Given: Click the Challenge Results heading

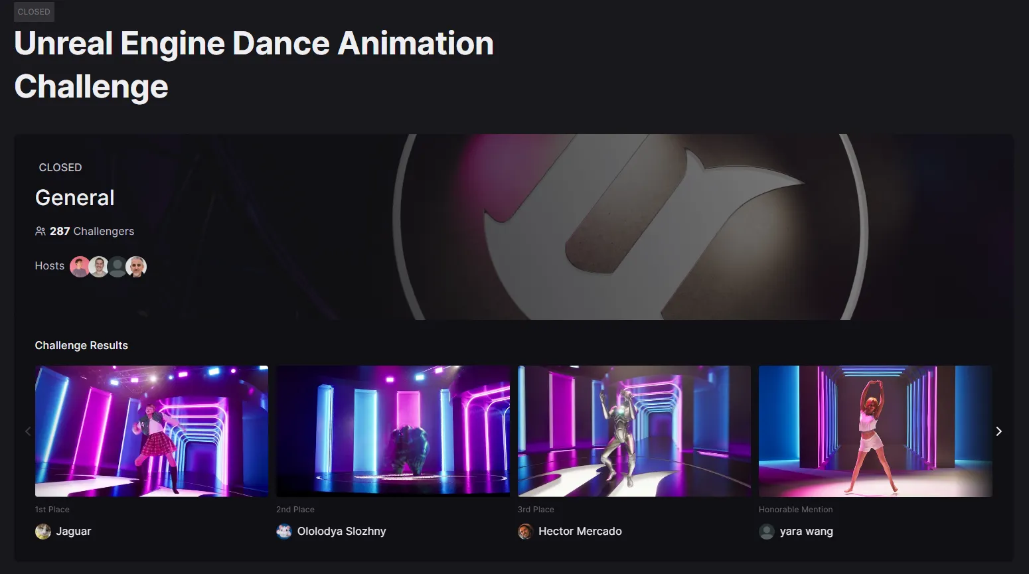Looking at the screenshot, I should point(82,345).
